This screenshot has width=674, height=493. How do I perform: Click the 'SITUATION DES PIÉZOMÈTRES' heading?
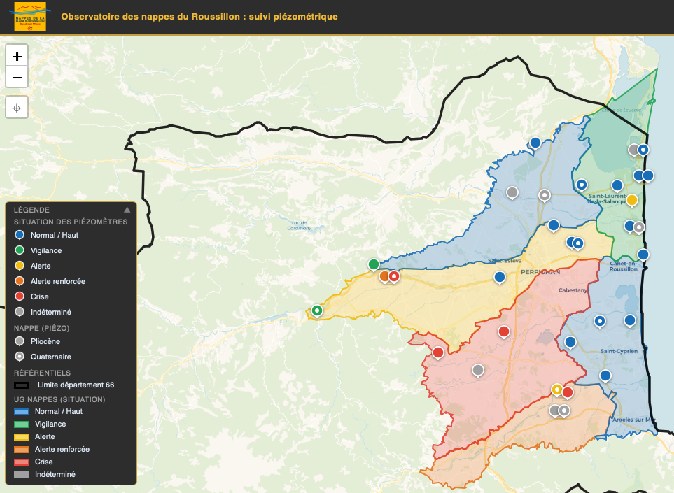pos(71,222)
